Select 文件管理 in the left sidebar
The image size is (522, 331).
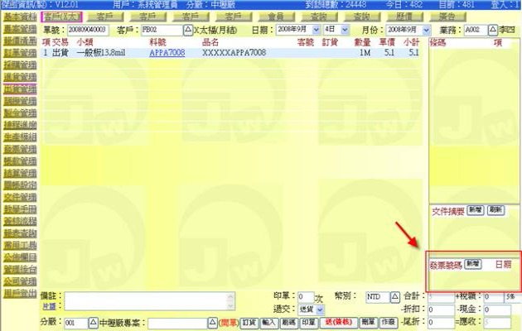(x=18, y=198)
